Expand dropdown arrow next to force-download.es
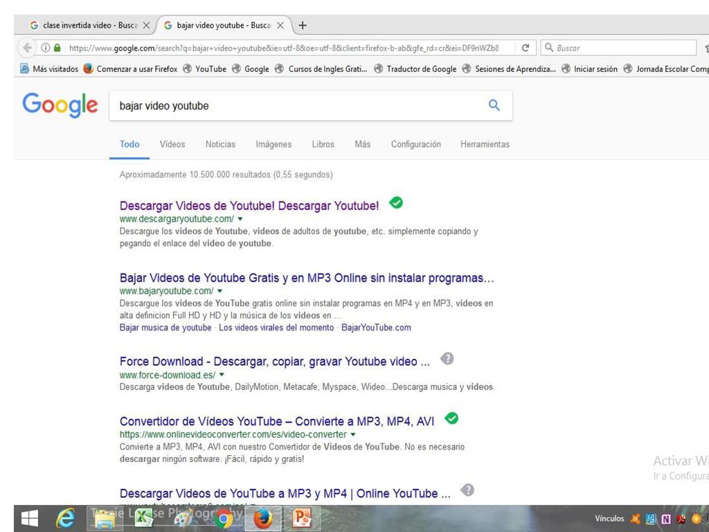 [x=222, y=375]
